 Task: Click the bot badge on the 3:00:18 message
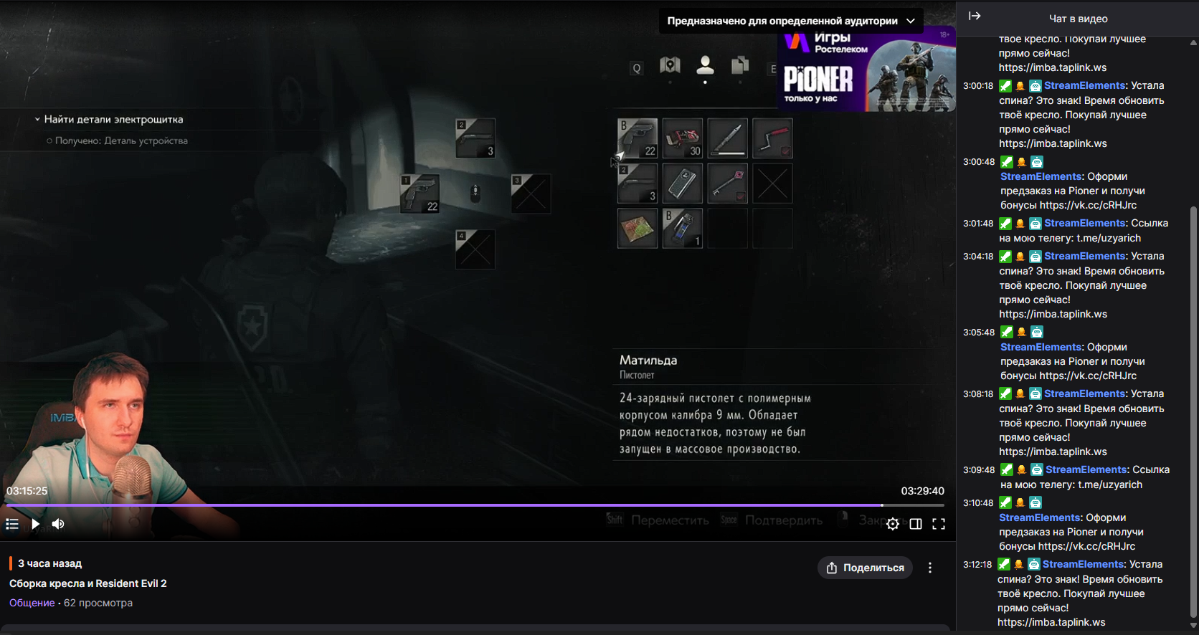[1035, 86]
